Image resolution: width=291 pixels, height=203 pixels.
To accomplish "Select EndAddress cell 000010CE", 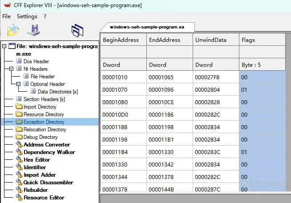I will point(170,102).
